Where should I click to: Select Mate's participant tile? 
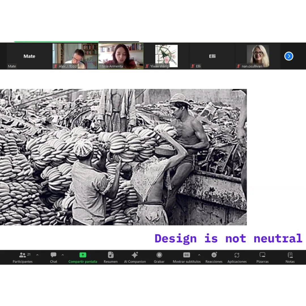point(29,56)
